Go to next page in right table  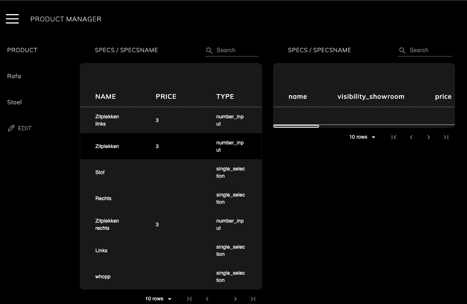pyautogui.click(x=429, y=137)
